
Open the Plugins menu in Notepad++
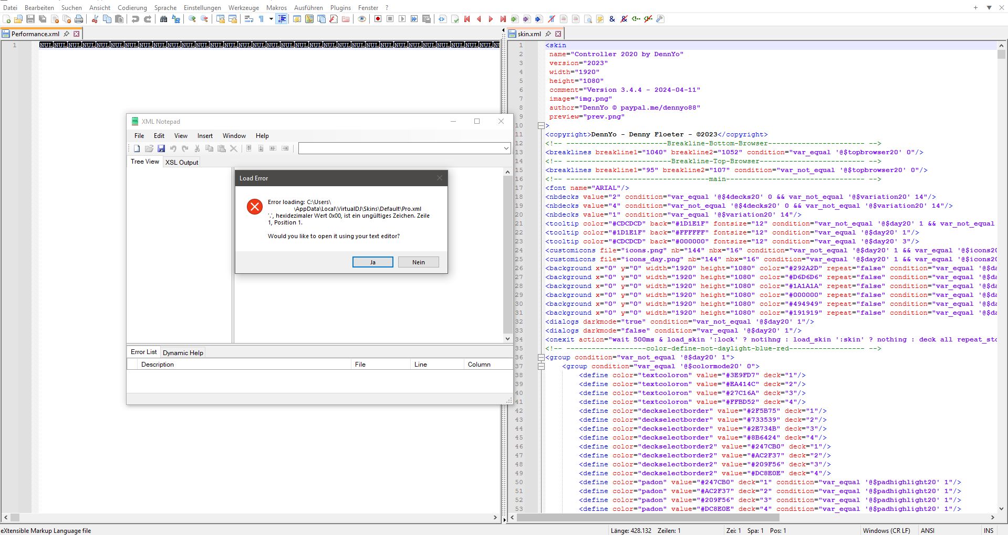[x=340, y=7]
